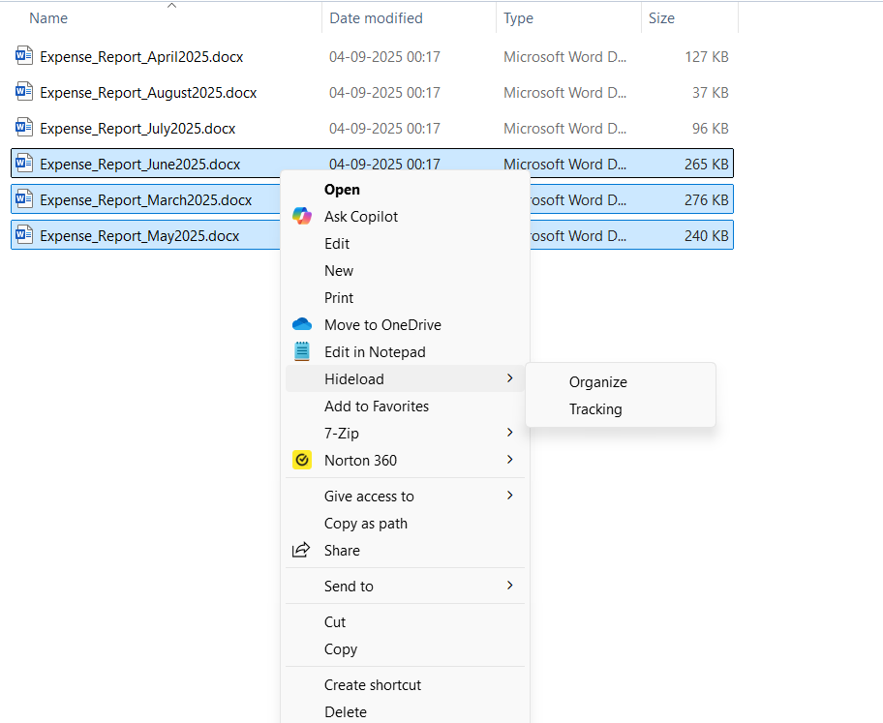Expand the Give access to submenu arrow
Screen dimensions: 883x723
pyautogui.click(x=509, y=496)
